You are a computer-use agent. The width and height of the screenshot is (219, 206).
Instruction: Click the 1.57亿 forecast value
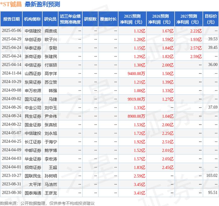140,159
